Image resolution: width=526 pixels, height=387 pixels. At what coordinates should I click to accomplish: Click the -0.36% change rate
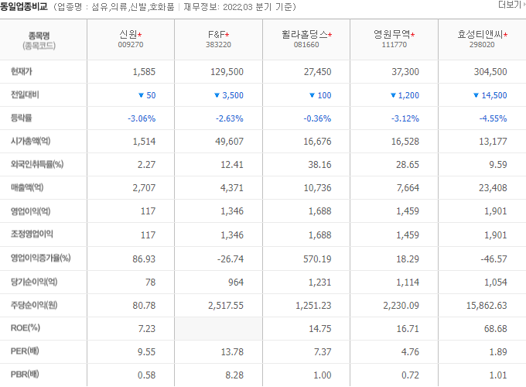(x=317, y=118)
